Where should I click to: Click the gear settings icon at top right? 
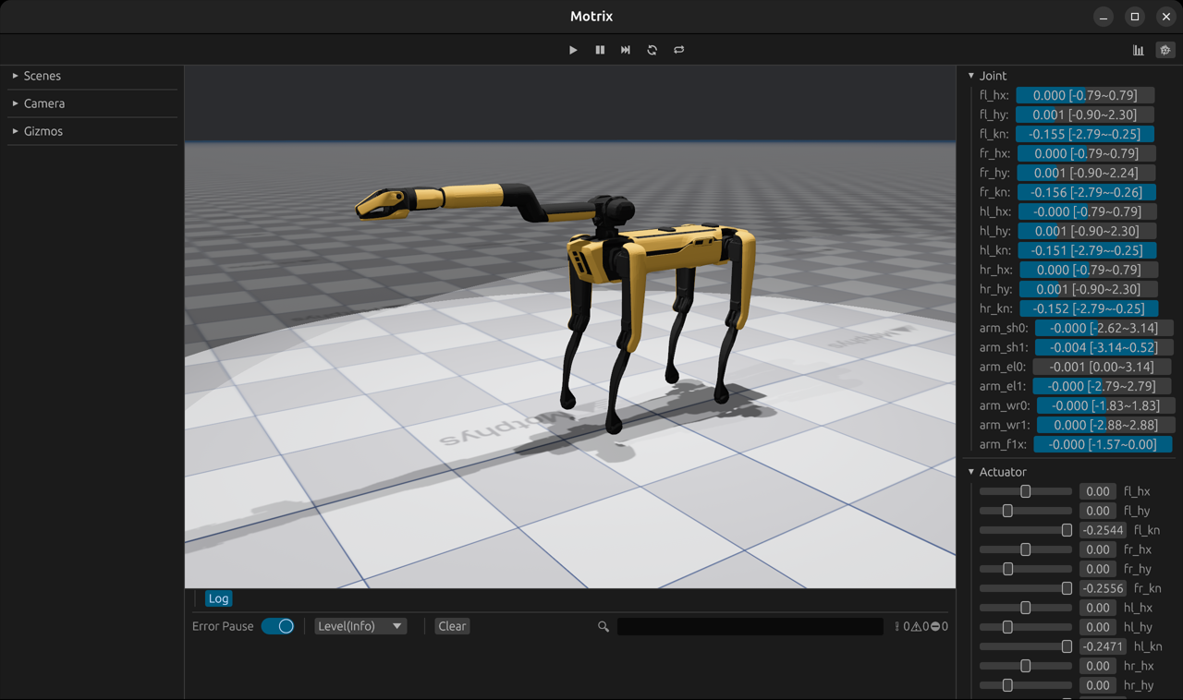(x=1165, y=50)
